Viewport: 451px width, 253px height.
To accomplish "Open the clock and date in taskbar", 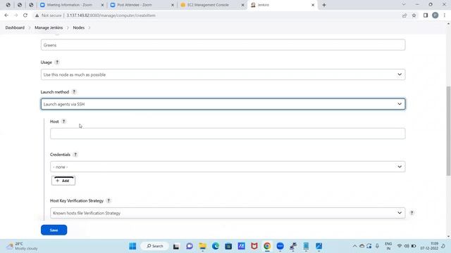I will 429,246.
